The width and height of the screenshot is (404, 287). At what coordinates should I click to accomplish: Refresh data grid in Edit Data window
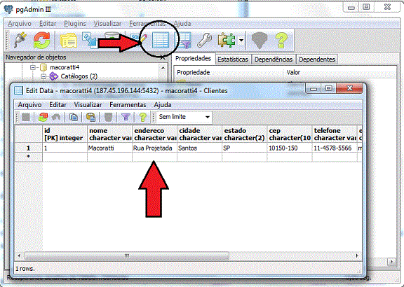pos(43,118)
